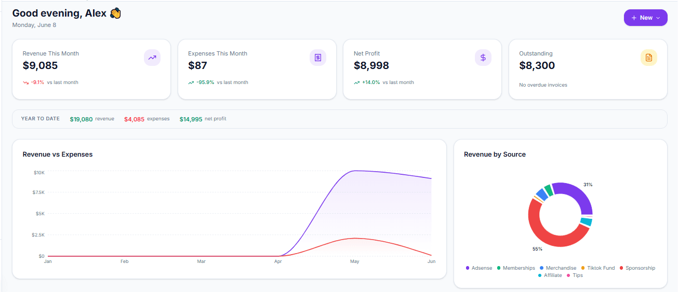Select the $87 expenses value

[197, 66]
